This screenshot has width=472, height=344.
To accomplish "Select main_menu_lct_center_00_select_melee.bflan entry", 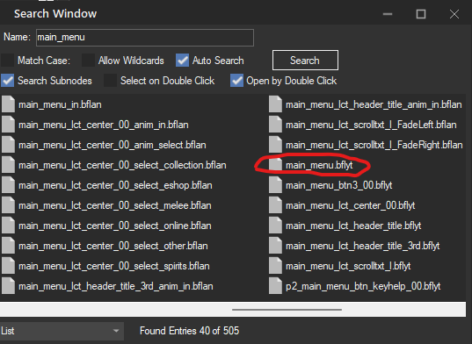I will (106, 205).
